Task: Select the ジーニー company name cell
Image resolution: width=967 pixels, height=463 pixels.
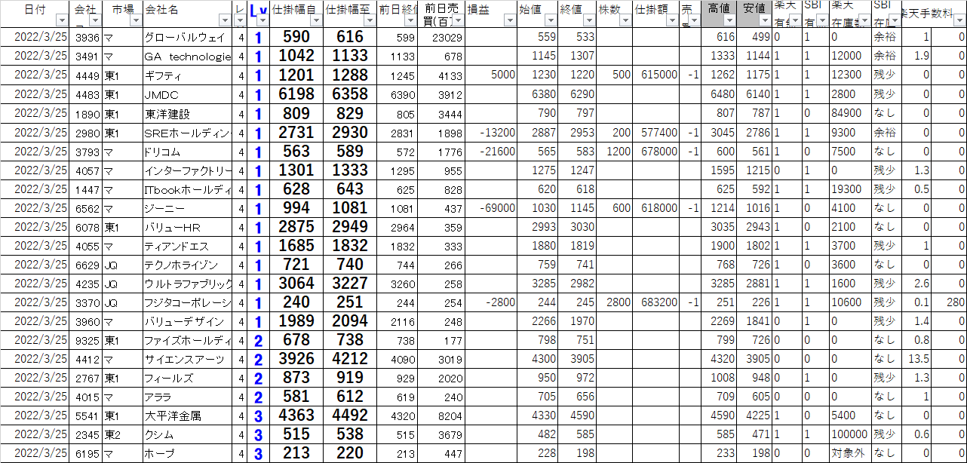Action: (x=187, y=208)
